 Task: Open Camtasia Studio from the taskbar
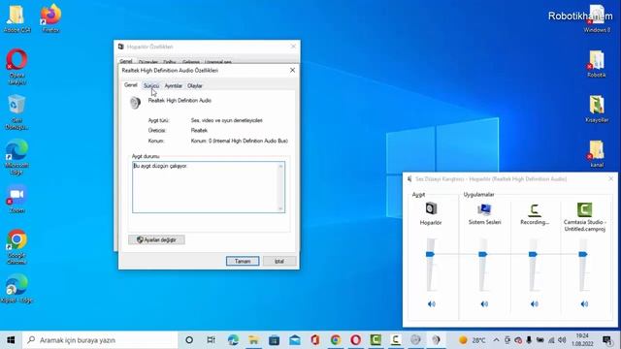click(376, 340)
